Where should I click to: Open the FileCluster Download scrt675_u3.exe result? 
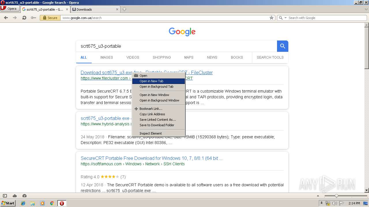pos(147,72)
